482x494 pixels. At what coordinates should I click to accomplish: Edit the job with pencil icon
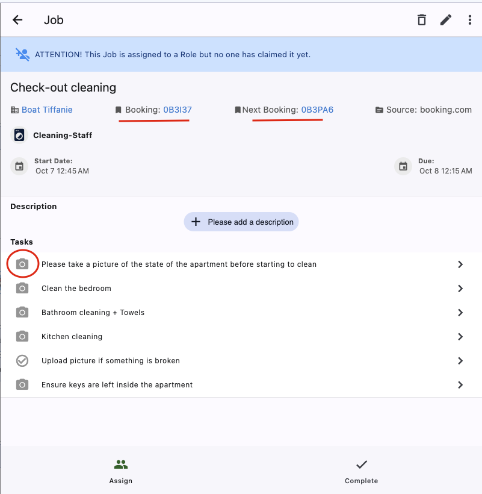point(445,20)
